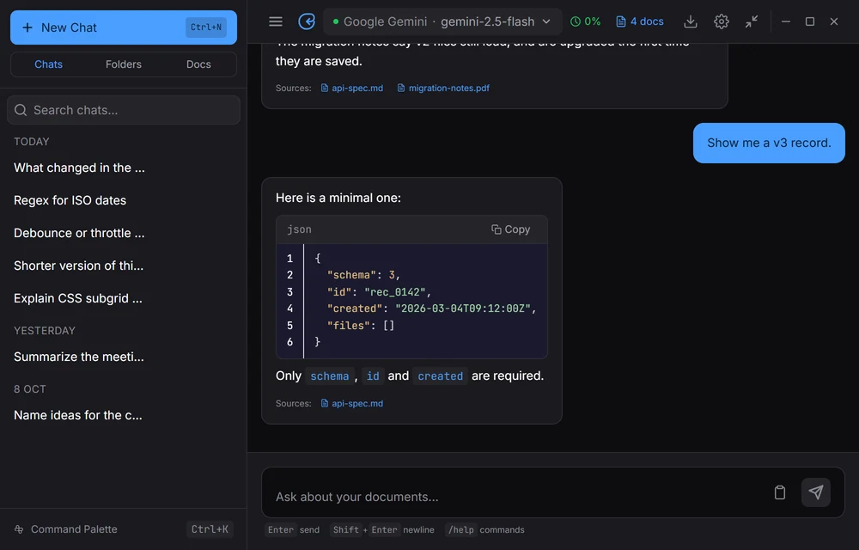Switch to the Chats tab
Image resolution: width=859 pixels, height=550 pixels.
coord(48,64)
